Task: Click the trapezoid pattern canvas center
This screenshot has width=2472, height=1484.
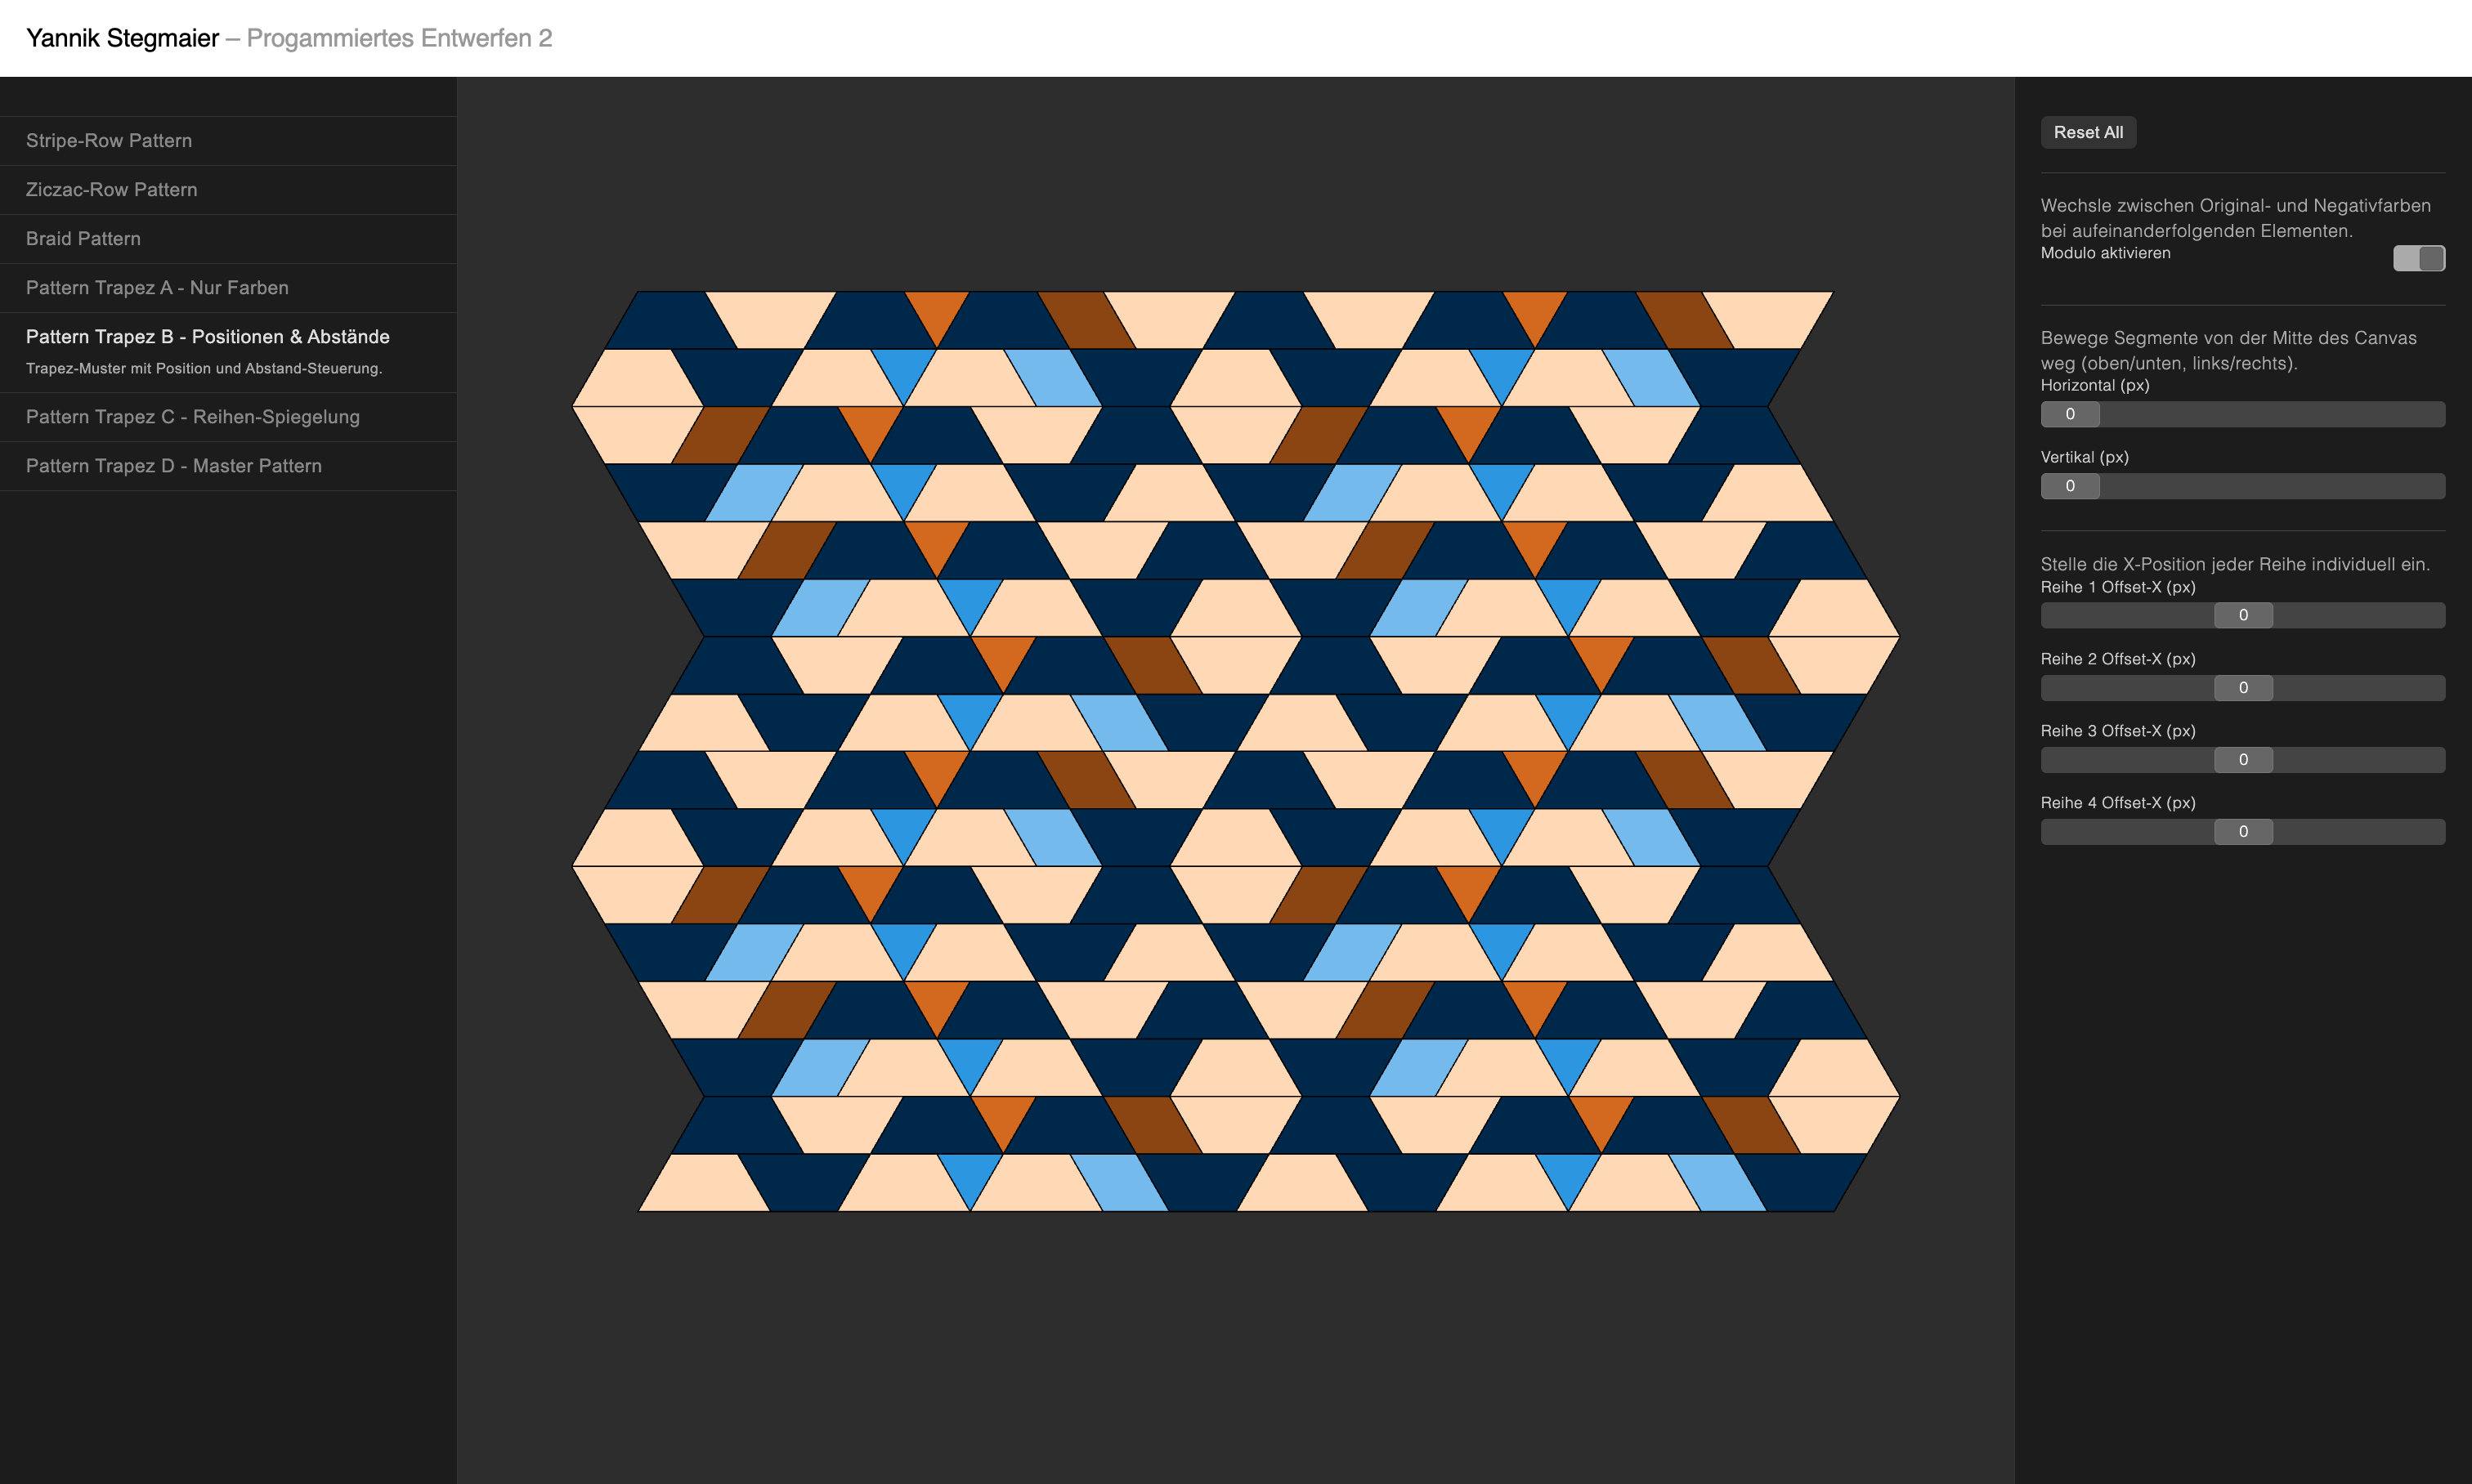Action: [x=1234, y=751]
